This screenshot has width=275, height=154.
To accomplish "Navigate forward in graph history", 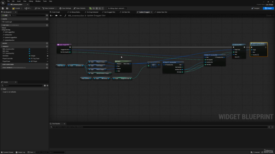I will click(x=61, y=15).
